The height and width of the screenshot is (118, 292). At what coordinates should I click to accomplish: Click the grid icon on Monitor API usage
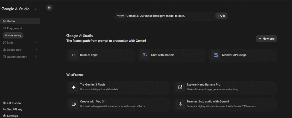(216, 55)
